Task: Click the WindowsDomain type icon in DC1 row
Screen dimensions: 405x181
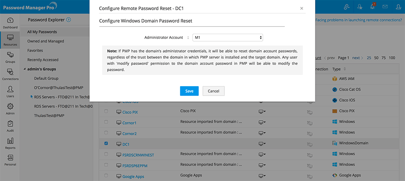Action: tap(335, 143)
